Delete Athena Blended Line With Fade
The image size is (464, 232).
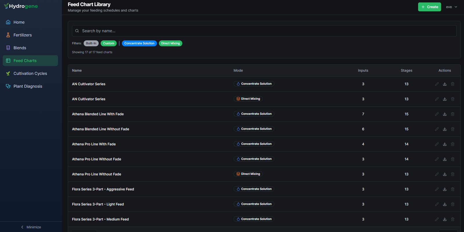453,114
